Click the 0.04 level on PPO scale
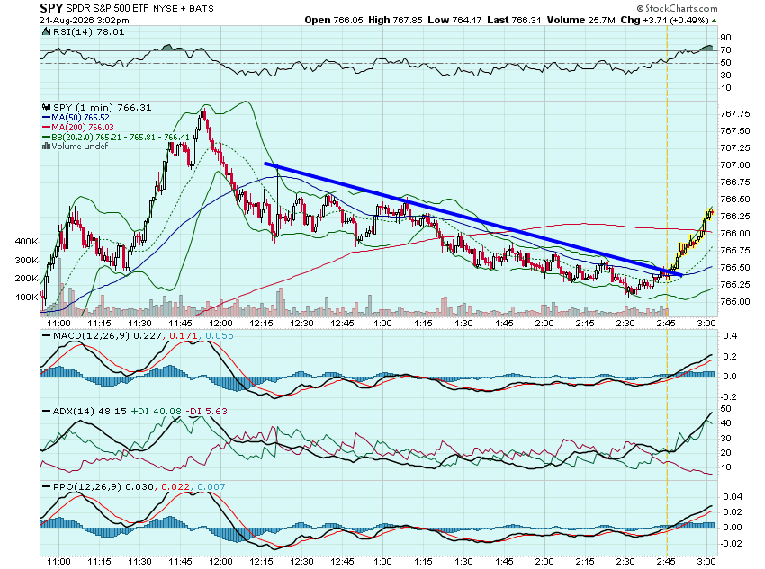 pos(733,497)
